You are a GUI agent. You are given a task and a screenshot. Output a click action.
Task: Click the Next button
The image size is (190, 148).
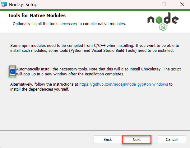coord(137,139)
